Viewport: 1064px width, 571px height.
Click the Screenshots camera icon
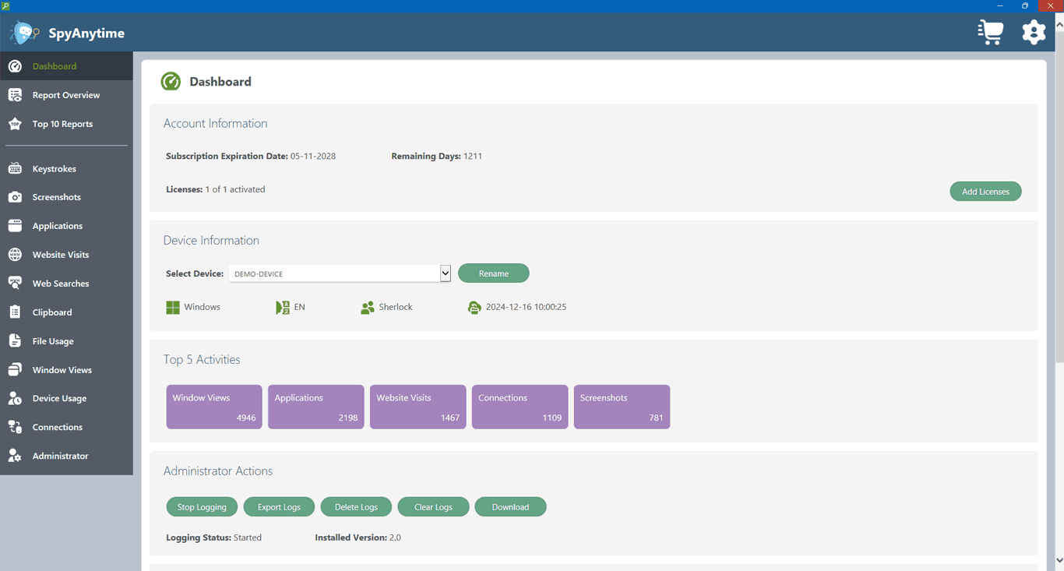(15, 197)
